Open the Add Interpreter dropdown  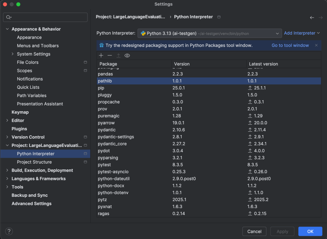click(302, 33)
